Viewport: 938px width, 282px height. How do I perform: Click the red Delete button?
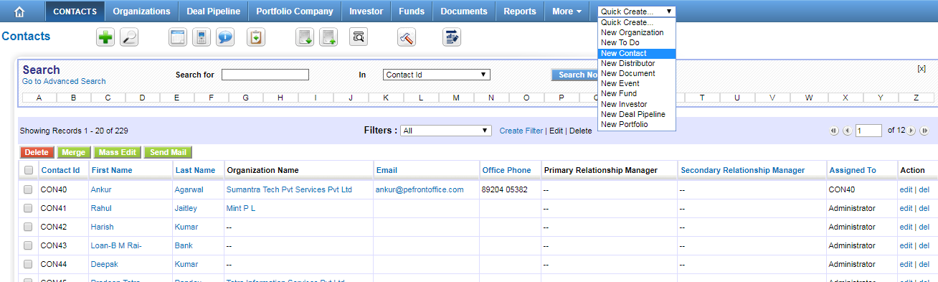coord(36,152)
